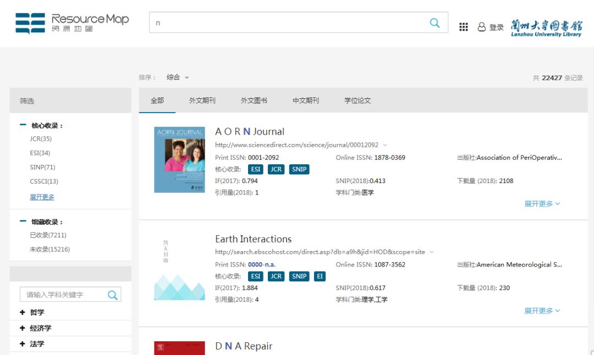Filter by ESI(34)
Screen dimensions: 594x355
(x=40, y=153)
